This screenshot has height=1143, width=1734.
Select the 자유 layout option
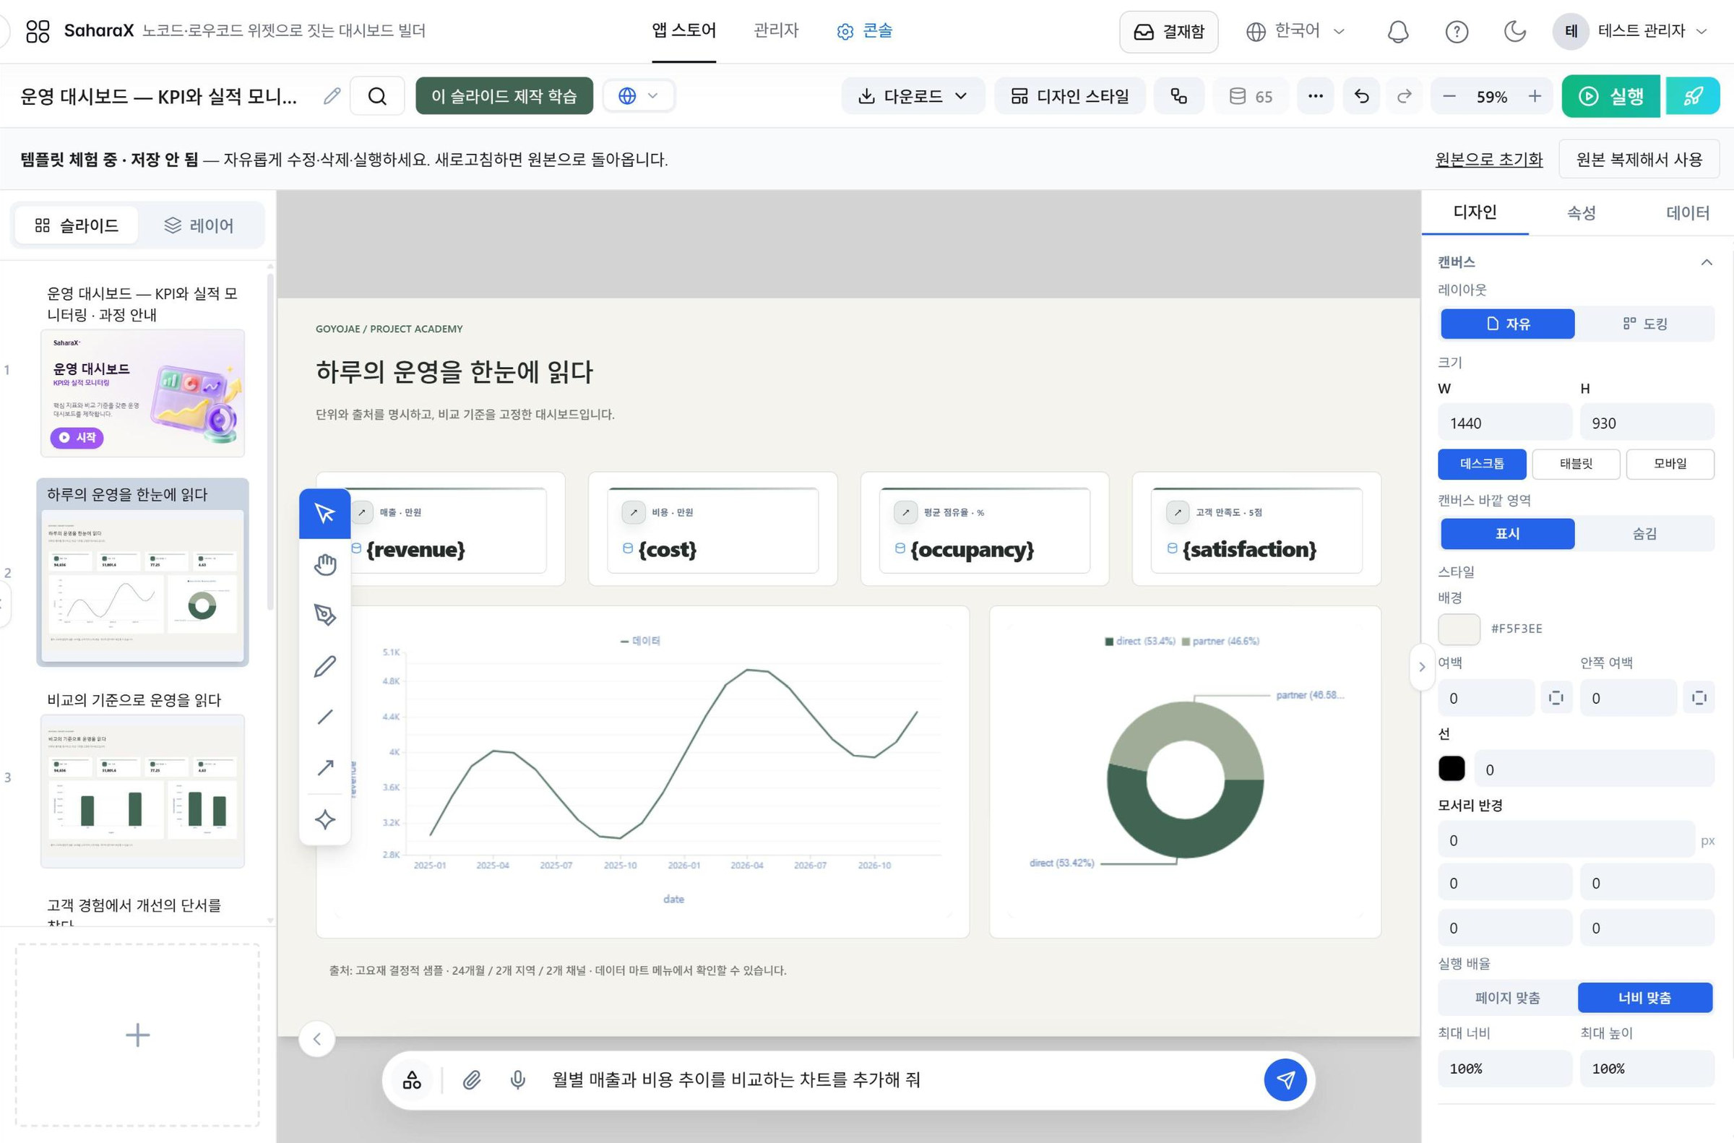tap(1507, 324)
